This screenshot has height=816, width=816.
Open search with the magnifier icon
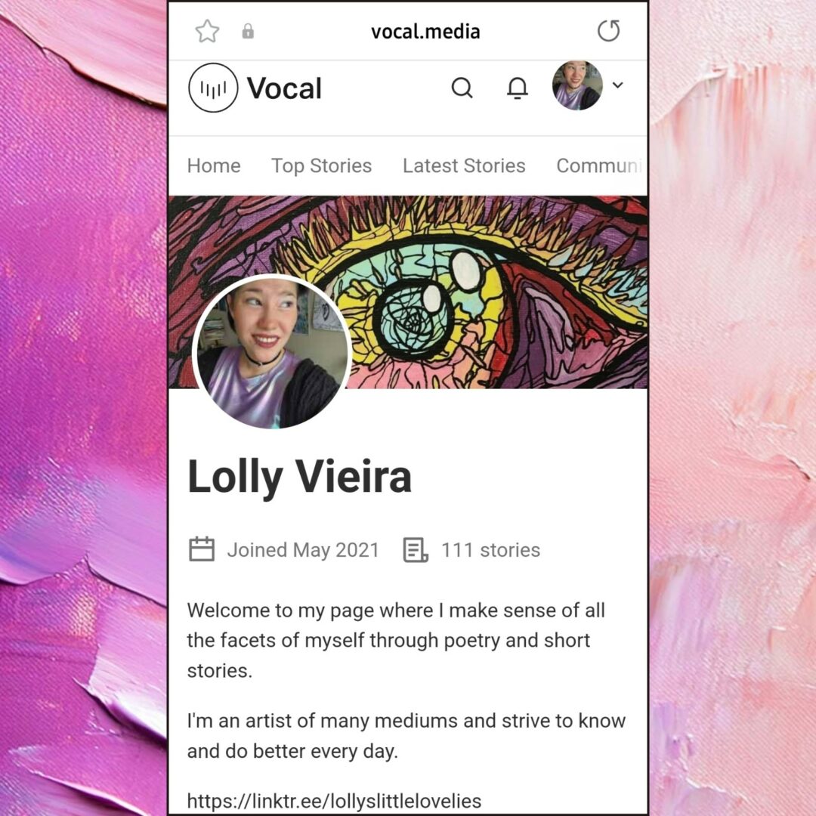(462, 88)
